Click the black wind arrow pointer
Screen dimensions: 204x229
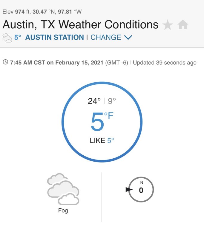click(x=129, y=190)
